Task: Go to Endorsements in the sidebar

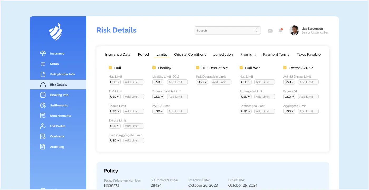Action: [x=60, y=116]
